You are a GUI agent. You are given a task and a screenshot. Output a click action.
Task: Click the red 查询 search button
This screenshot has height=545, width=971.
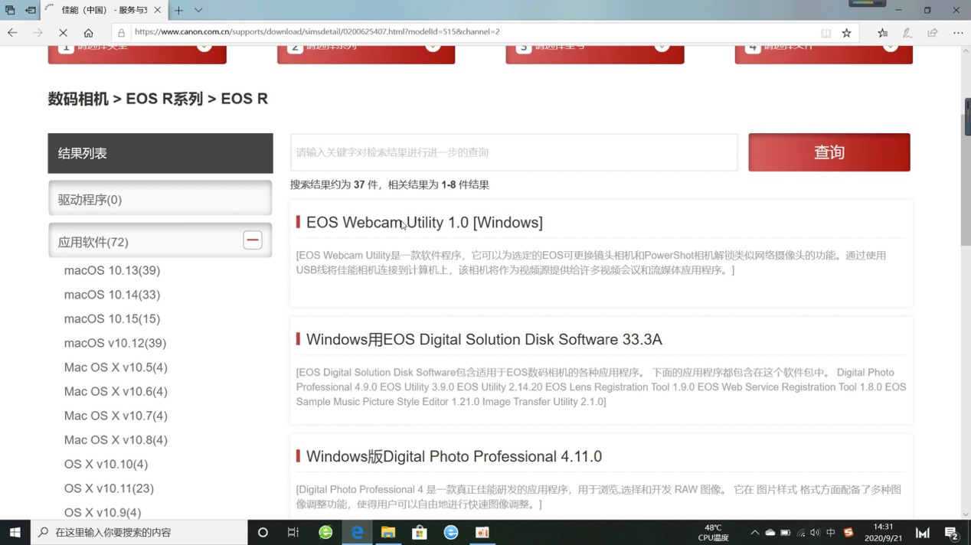pos(828,152)
